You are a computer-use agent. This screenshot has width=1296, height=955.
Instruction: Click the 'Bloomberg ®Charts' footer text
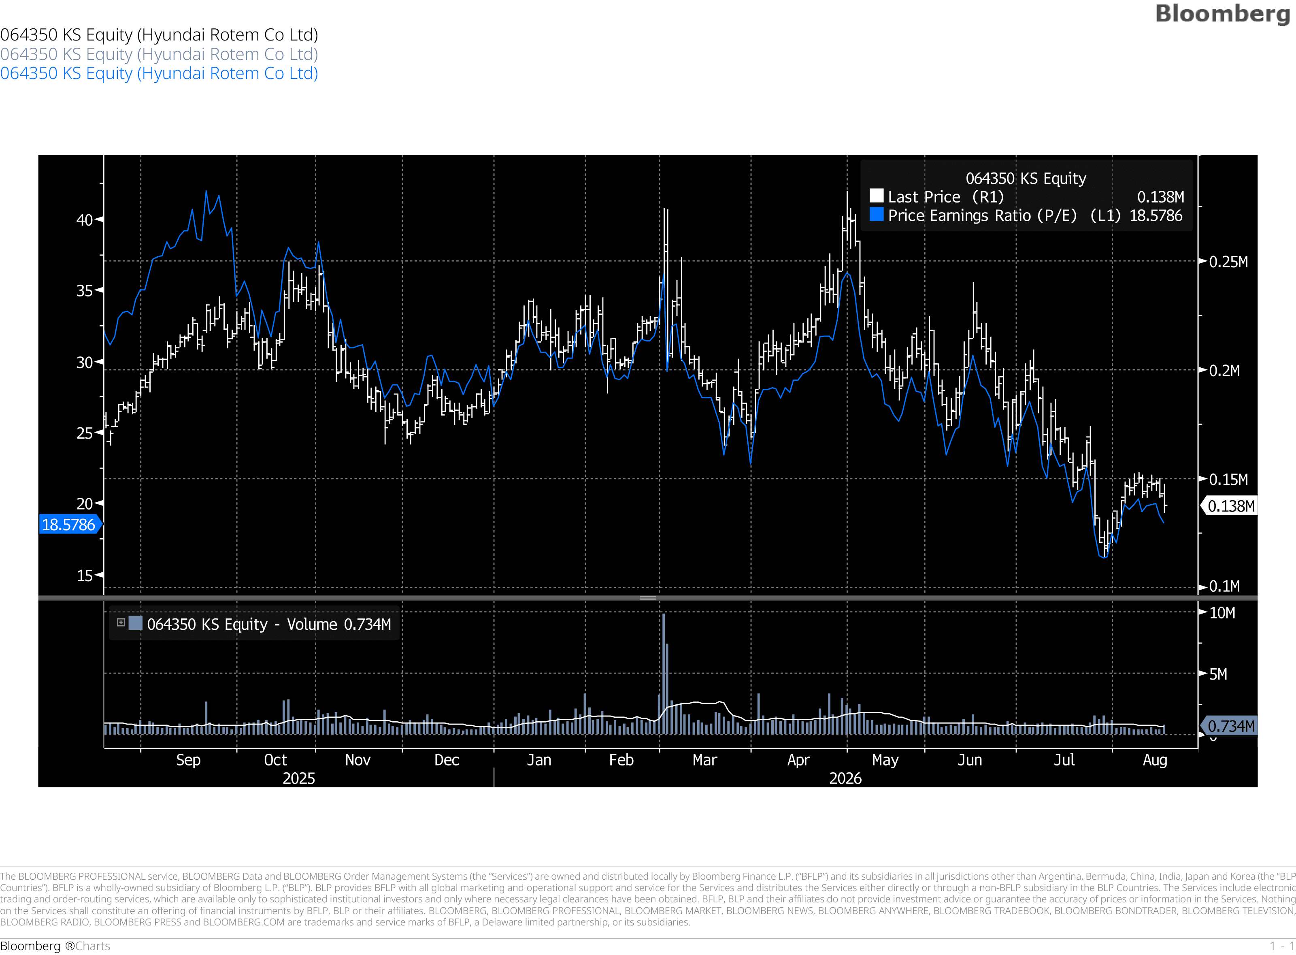pos(55,946)
